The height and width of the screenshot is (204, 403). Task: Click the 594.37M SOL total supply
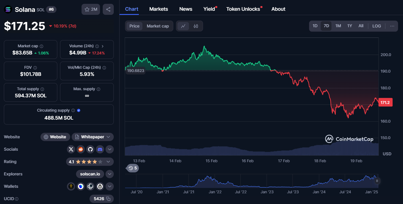tap(31, 96)
